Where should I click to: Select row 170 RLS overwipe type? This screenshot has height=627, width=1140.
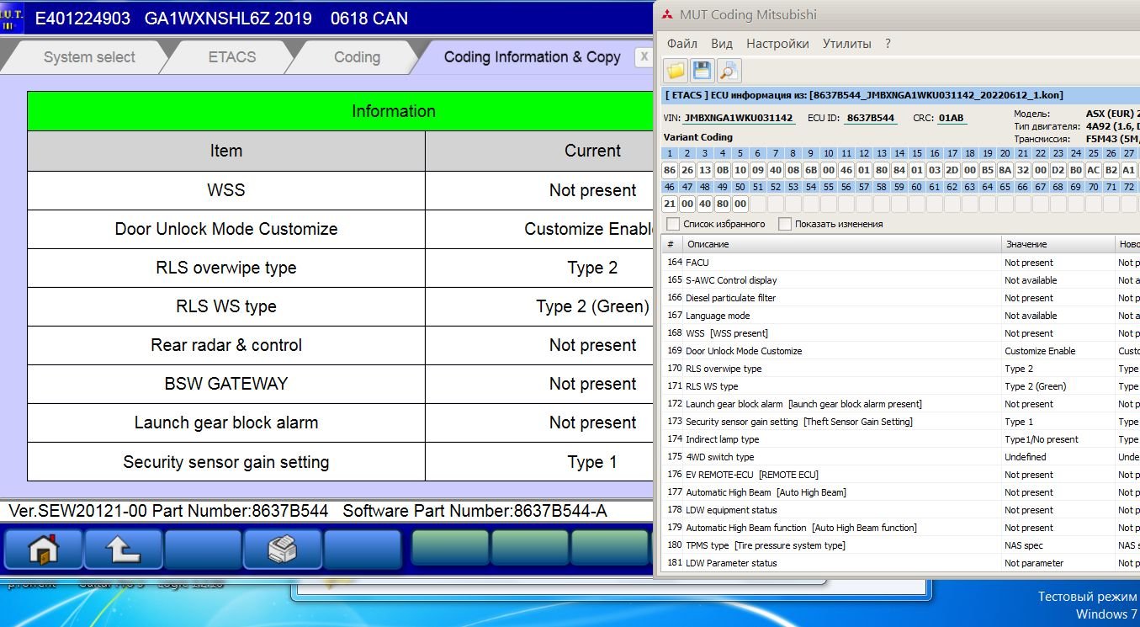[x=901, y=369]
